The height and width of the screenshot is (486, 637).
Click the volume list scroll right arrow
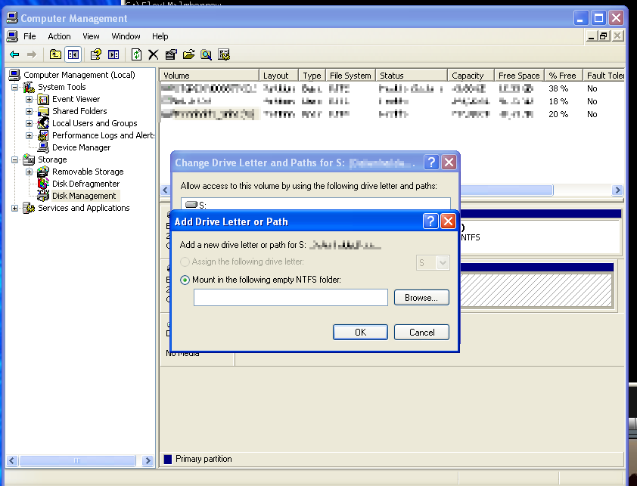pyautogui.click(x=617, y=190)
